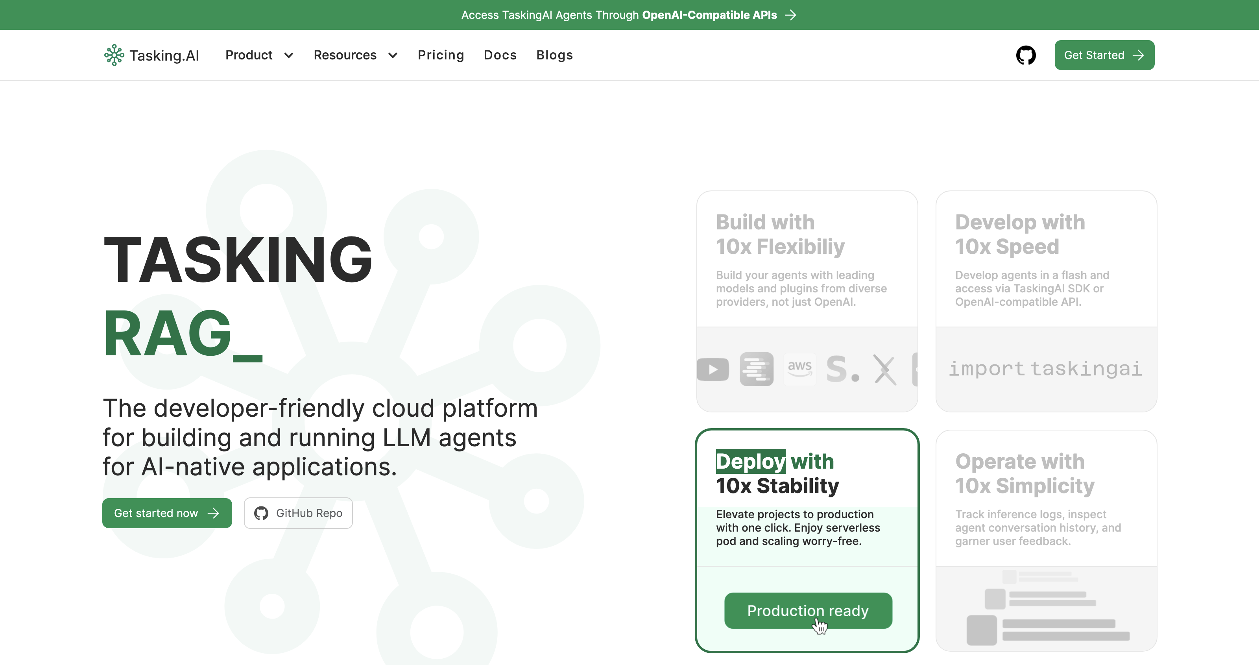Click the 'developer-friendly cloud platform' tagline
Image resolution: width=1259 pixels, height=665 pixels.
tap(320, 437)
